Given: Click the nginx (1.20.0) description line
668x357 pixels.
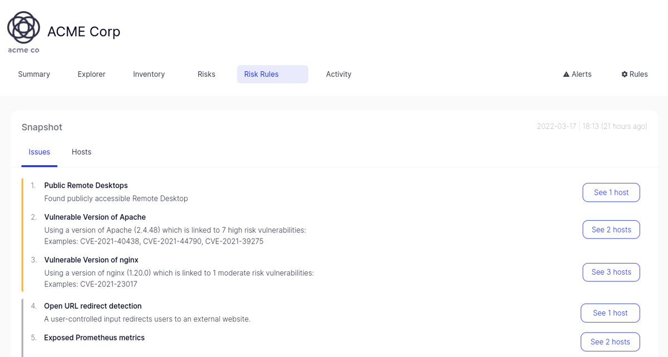Looking at the screenshot, I should (179, 272).
